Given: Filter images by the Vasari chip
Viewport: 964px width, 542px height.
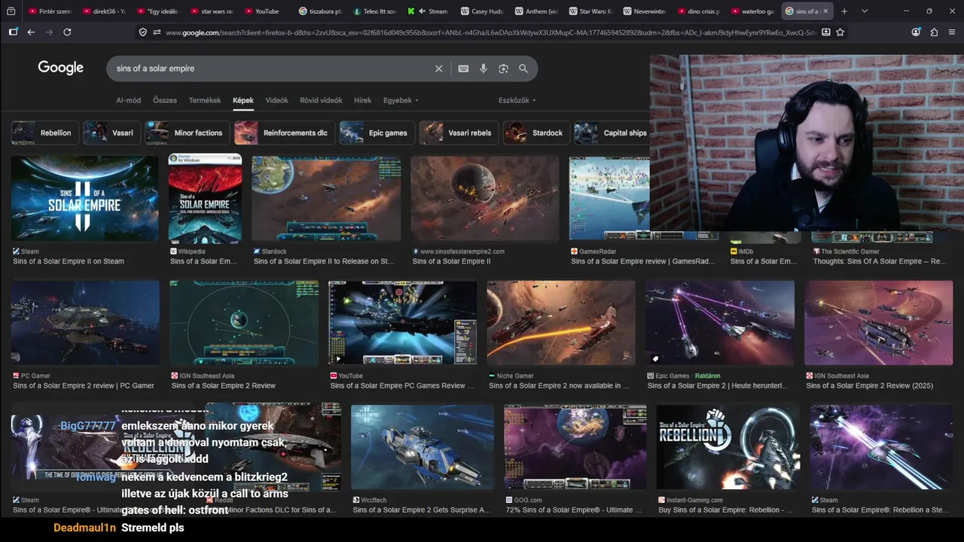Looking at the screenshot, I should pos(111,132).
